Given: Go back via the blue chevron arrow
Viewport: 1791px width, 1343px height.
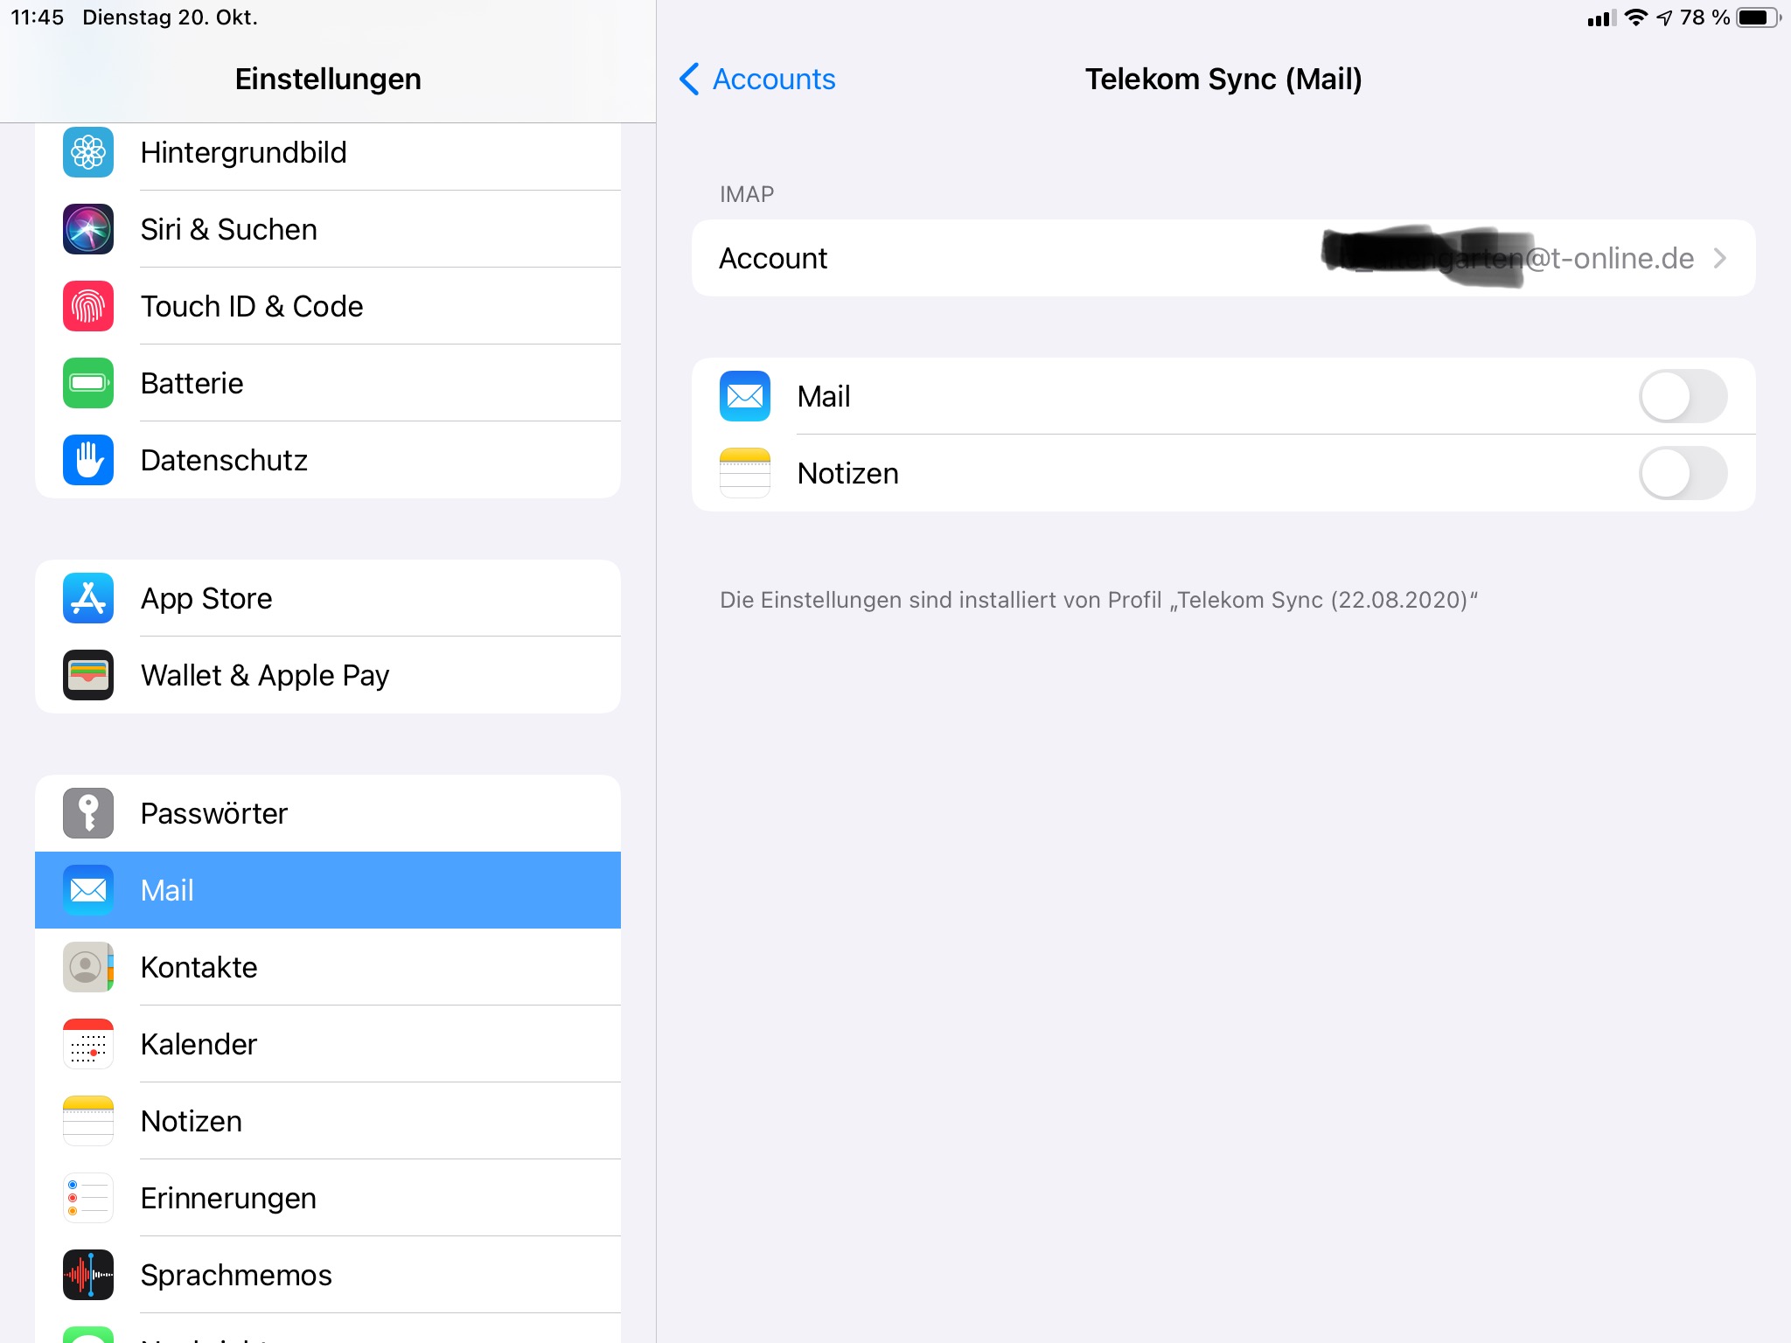Looking at the screenshot, I should [x=689, y=79].
